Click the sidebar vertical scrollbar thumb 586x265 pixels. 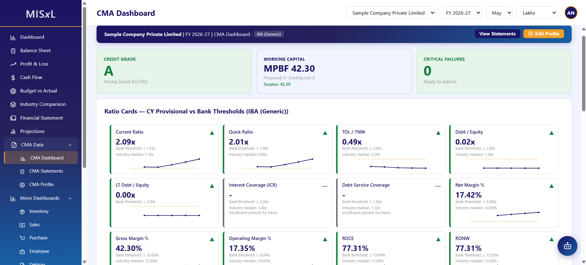tap(85, 87)
